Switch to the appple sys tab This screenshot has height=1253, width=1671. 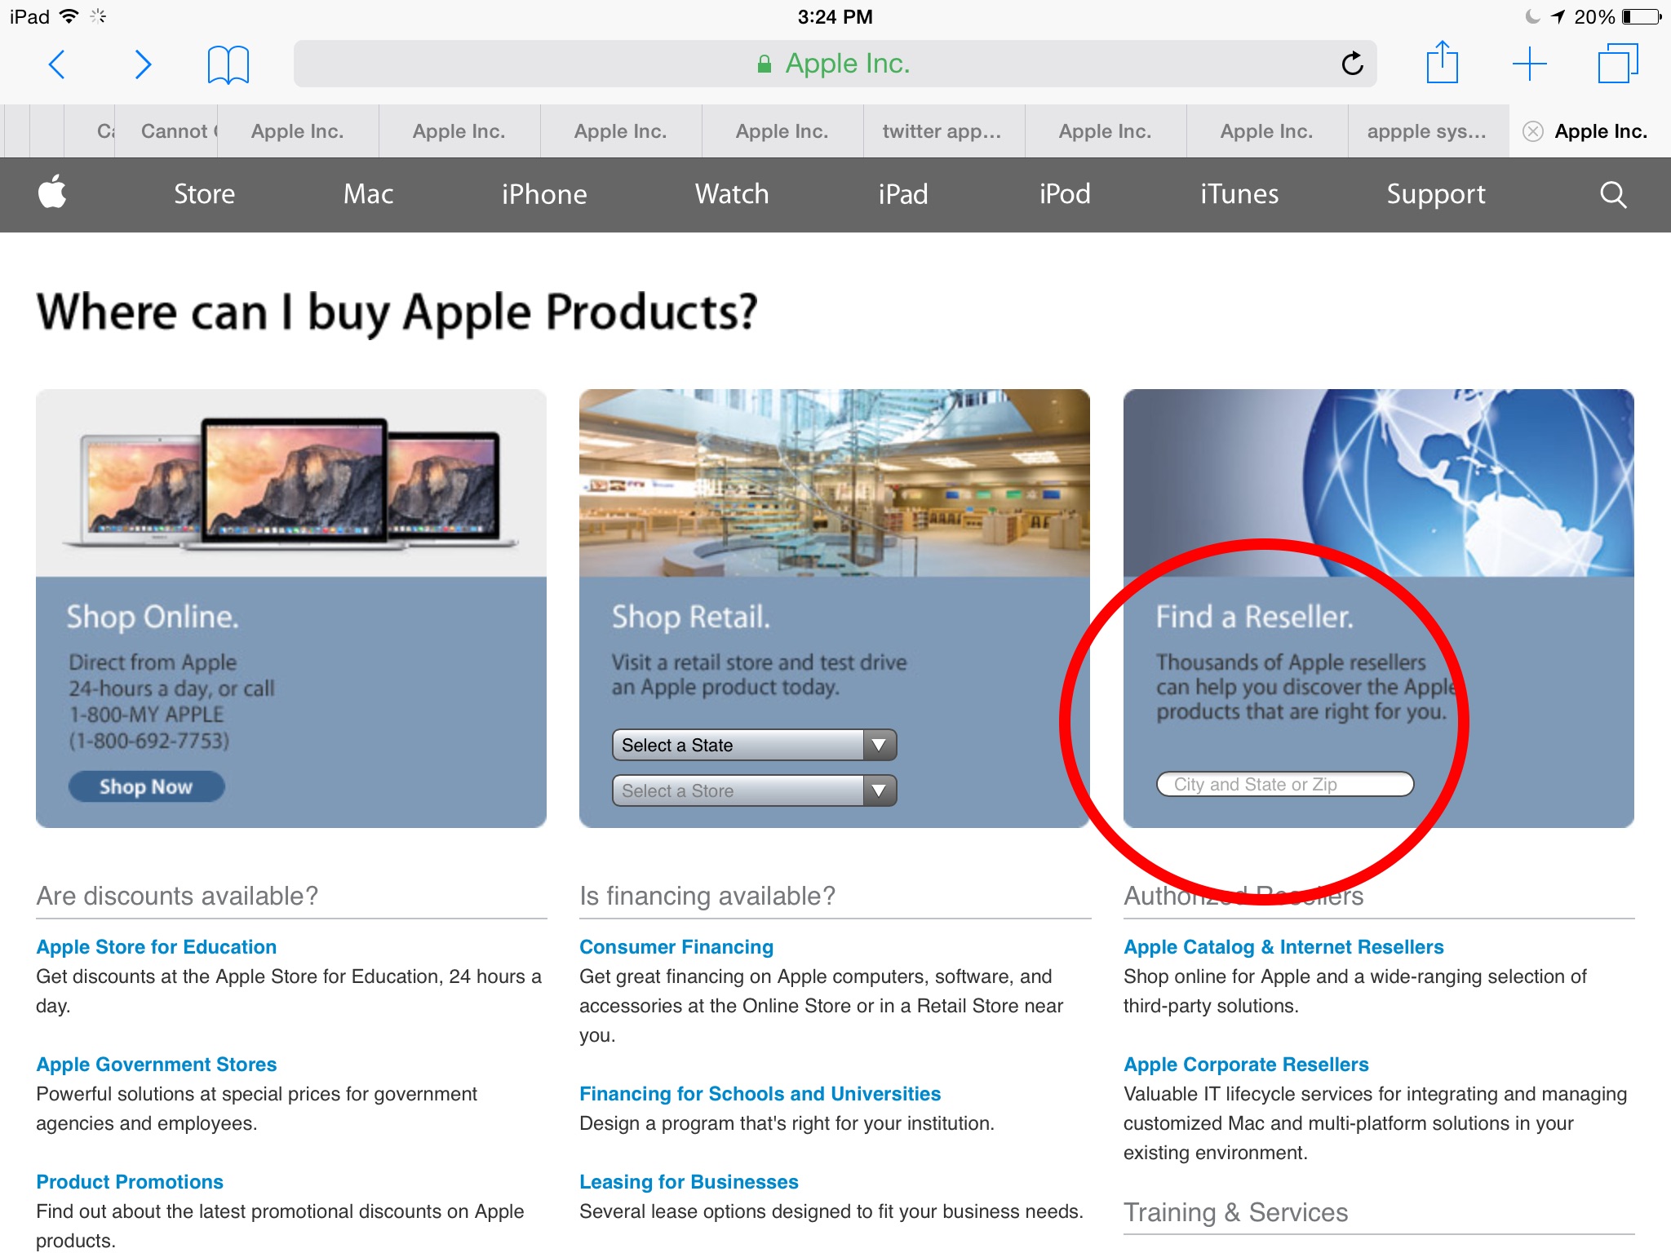tap(1426, 131)
